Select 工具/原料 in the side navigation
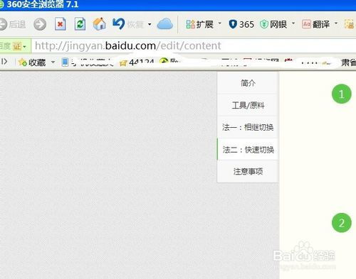 [x=248, y=105]
